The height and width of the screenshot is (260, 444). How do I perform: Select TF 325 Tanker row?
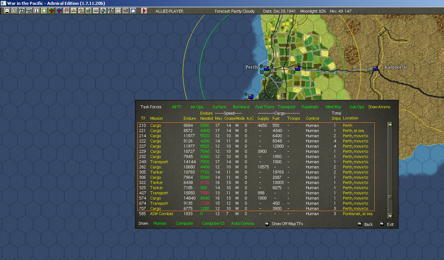coord(256,188)
